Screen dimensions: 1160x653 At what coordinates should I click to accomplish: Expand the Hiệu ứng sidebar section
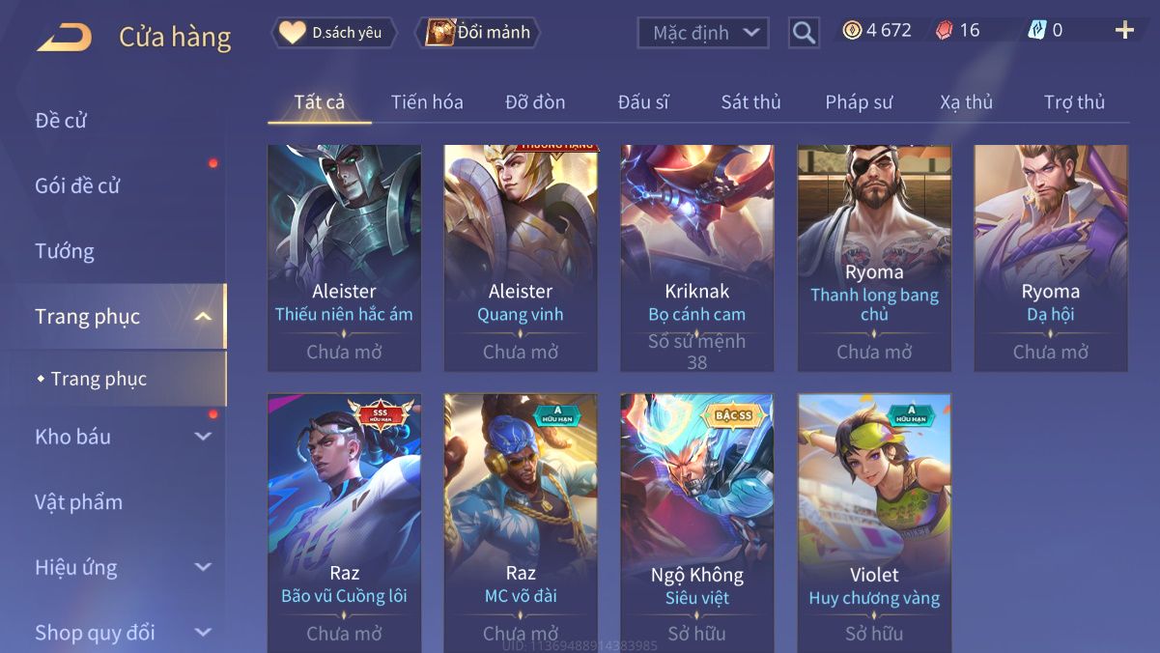click(203, 568)
